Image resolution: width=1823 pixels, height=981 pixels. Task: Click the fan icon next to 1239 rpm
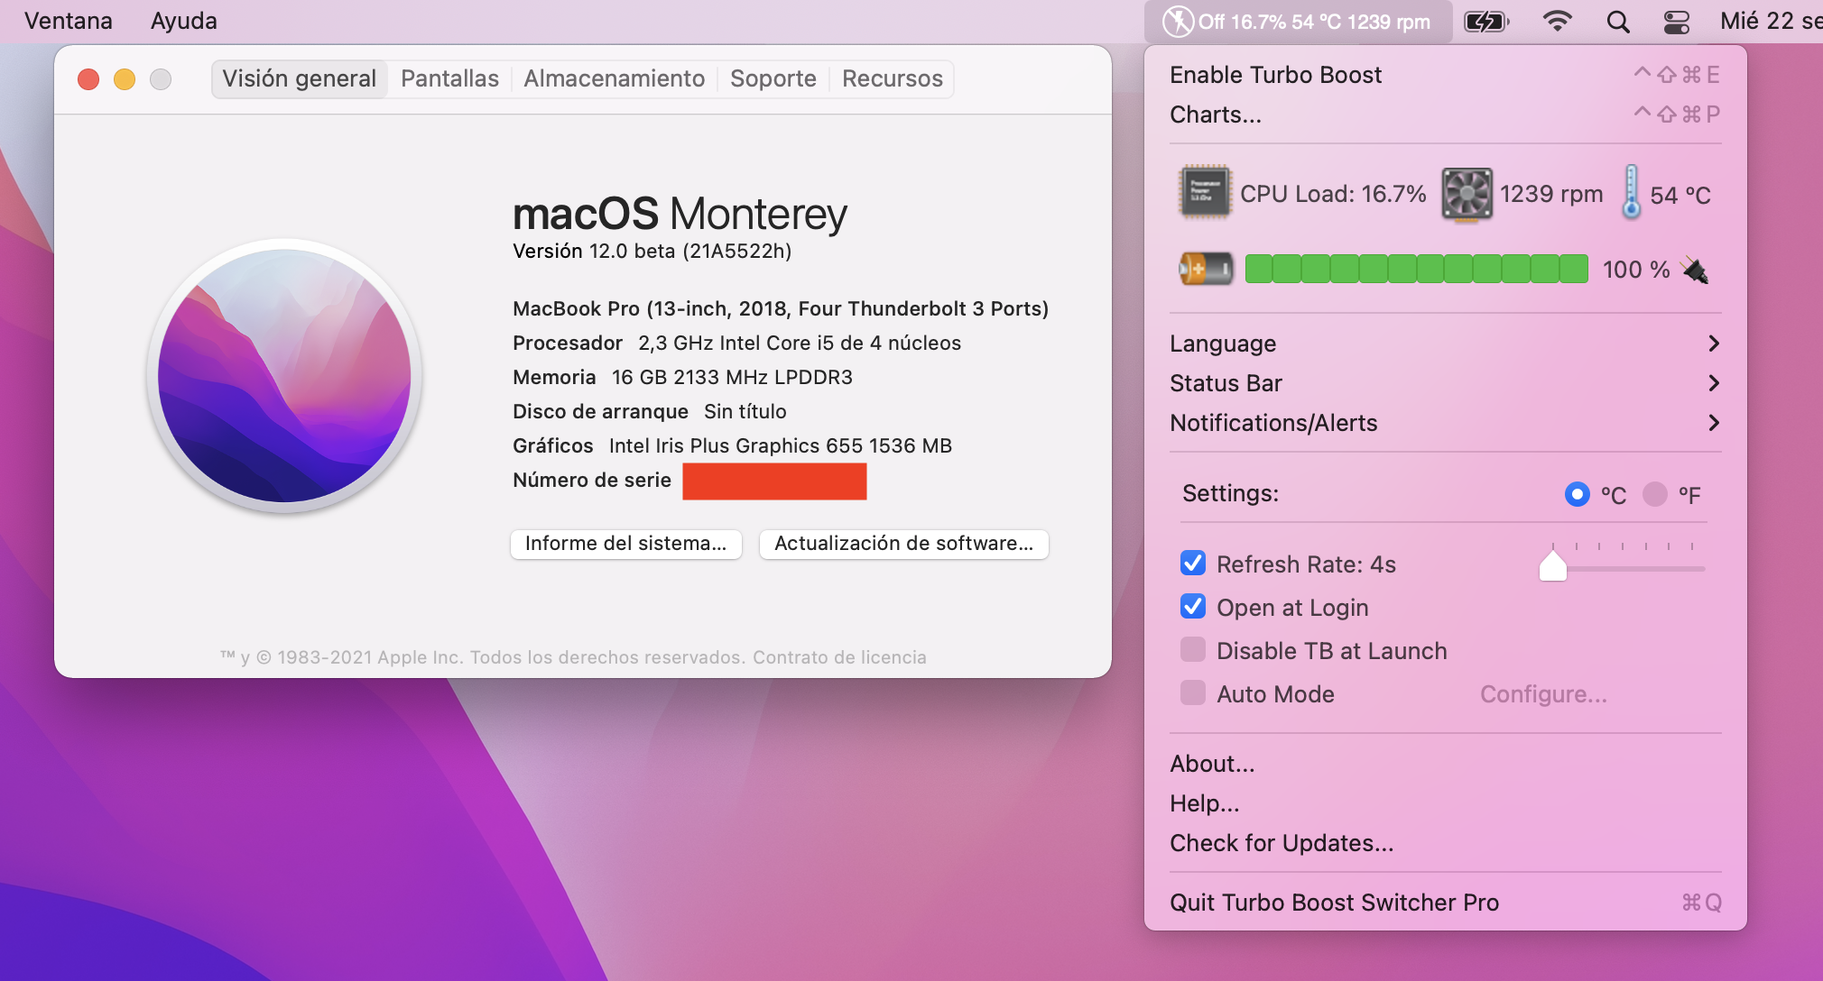(x=1467, y=193)
